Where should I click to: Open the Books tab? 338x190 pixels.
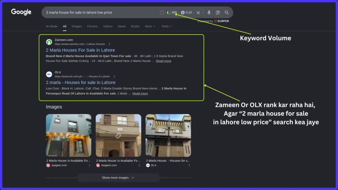(135, 26)
